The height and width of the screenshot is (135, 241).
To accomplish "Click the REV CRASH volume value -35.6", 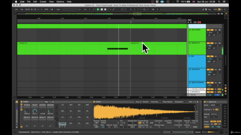I will pyautogui.click(x=210, y=33).
